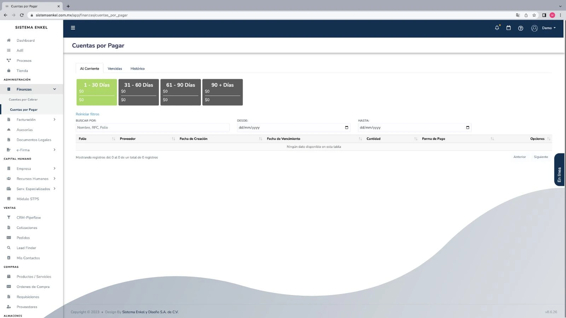Open the user profile icon
Screen dimensions: 566x318
pyautogui.click(x=534, y=28)
